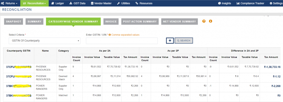Open GSTIN link for Power Rangers Matched
The width and height of the screenshot is (283, 102).
coord(19,95)
